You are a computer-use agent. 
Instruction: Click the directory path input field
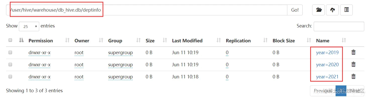[147, 10]
